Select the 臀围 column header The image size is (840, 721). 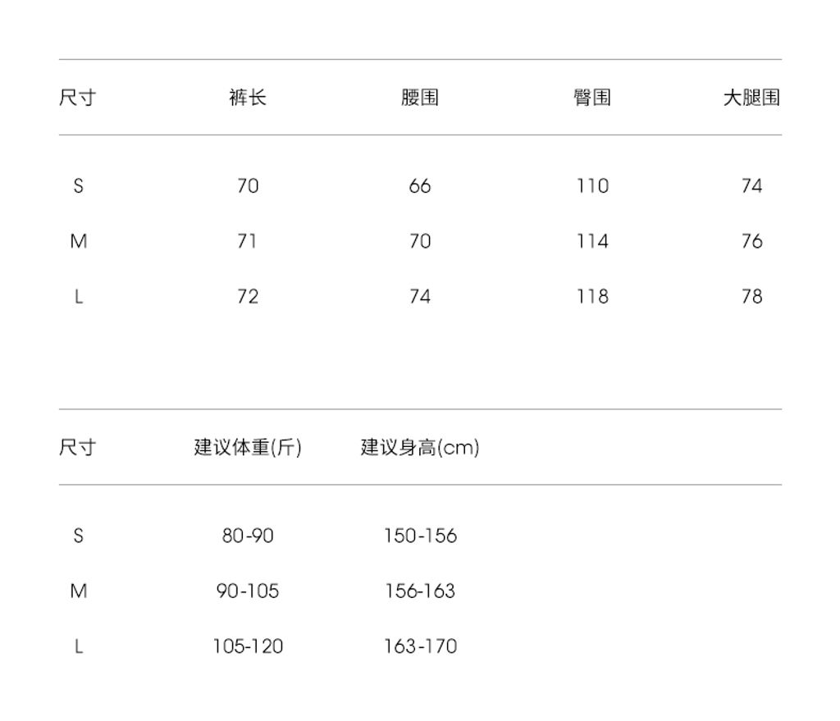pyautogui.click(x=592, y=98)
